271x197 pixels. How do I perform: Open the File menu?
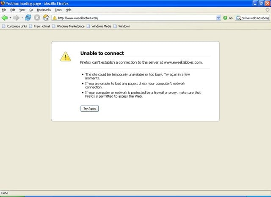[x=4, y=10]
